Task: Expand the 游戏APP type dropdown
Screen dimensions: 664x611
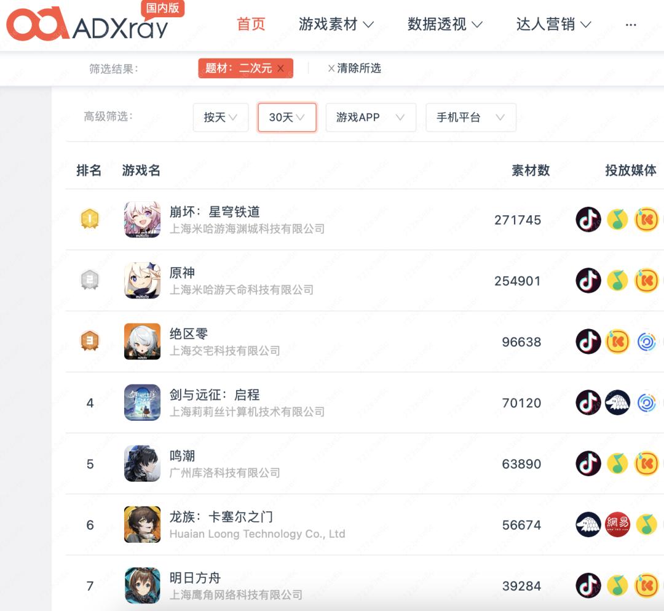Action: coord(371,118)
